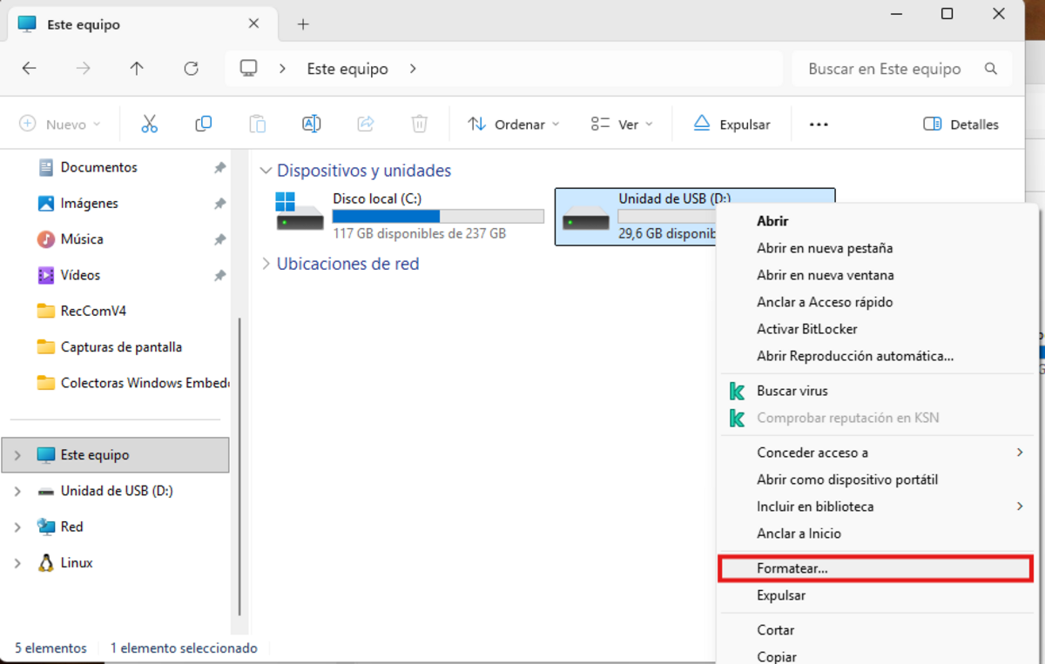Click chevron after Este equipo in address bar
Viewport: 1045px width, 664px height.
pos(413,69)
